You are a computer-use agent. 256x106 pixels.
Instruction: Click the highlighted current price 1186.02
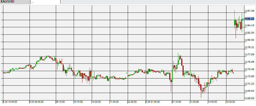[249, 19]
